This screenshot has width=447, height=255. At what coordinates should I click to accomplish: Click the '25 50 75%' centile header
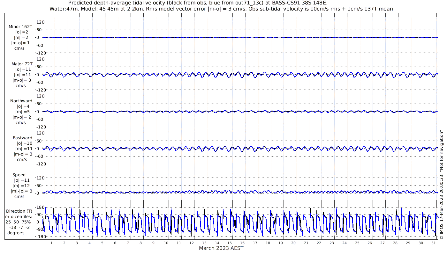[x=18, y=222]
